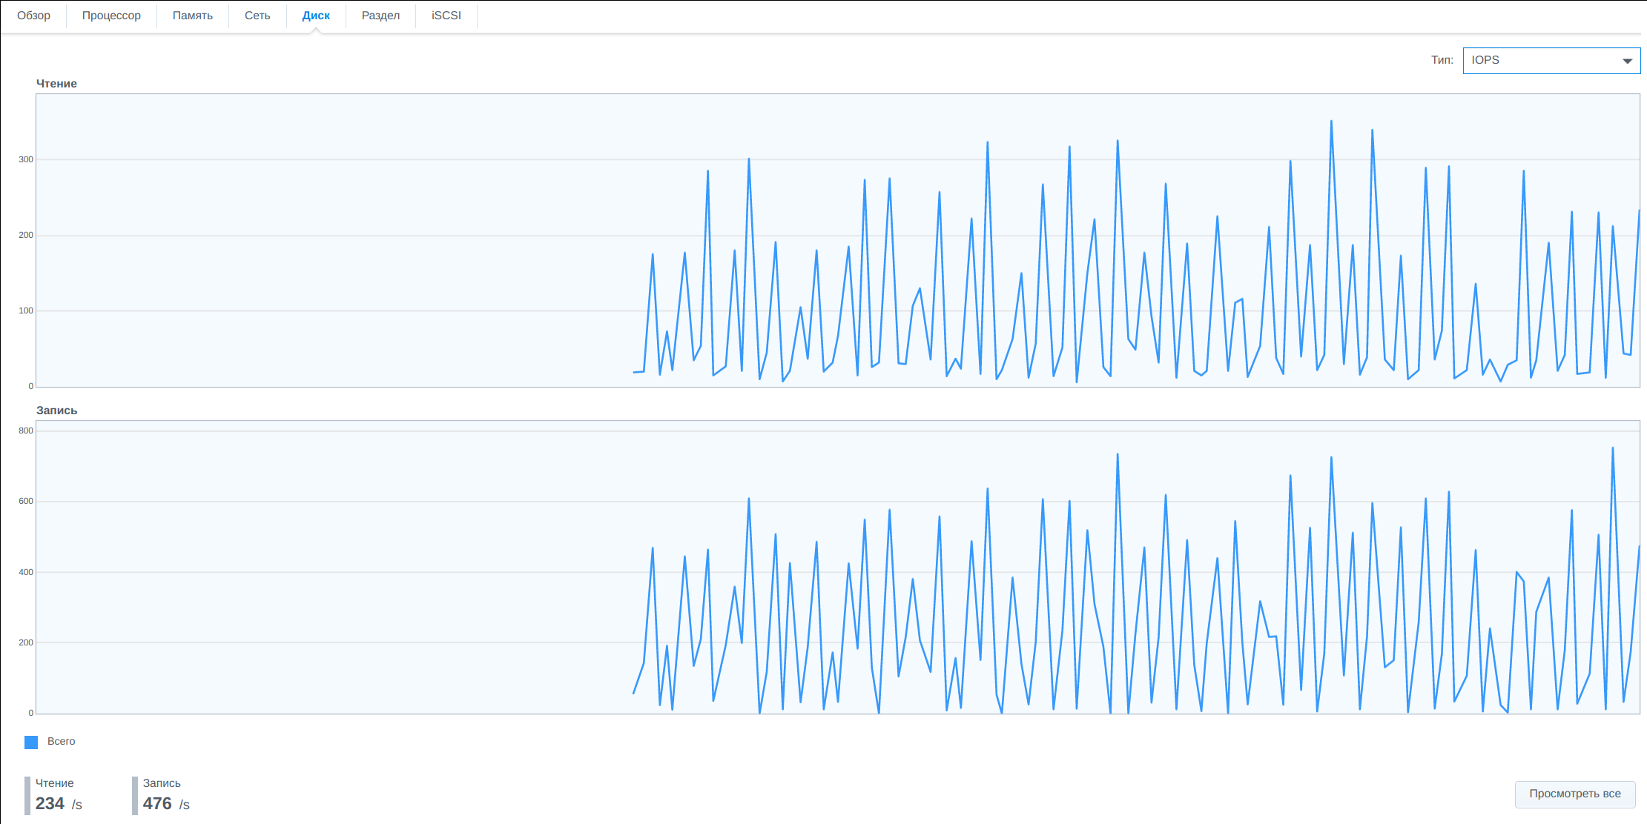Click the Запись chart title
The height and width of the screenshot is (824, 1647).
(56, 411)
